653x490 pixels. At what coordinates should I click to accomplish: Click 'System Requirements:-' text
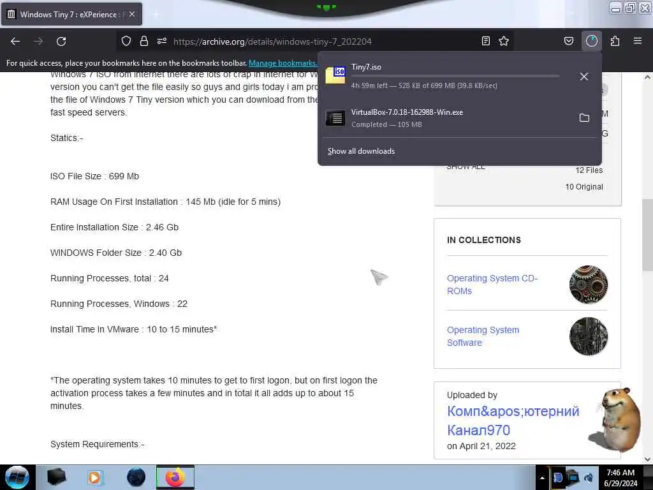click(98, 444)
